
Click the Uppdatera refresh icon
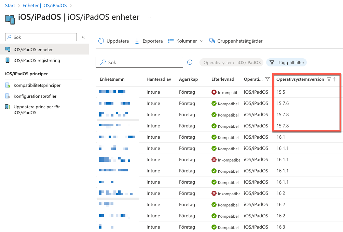(x=101, y=41)
